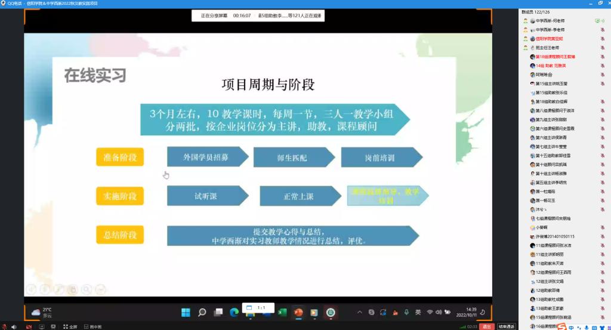The image size is (611, 330).
Task: Click the slideshow zoom magnifier icon
Action: [x=87, y=290]
